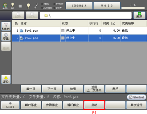147x114 pixels.
Task: Click the 时间 [s] column header
Action: [x=111, y=23]
